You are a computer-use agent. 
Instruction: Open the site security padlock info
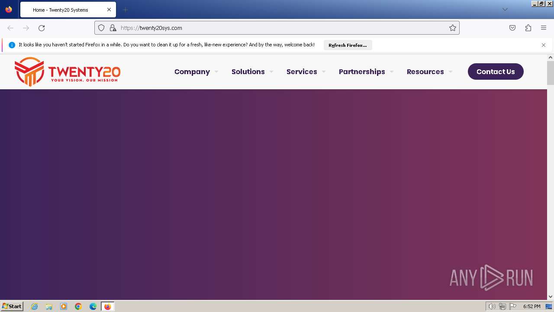coord(113,28)
